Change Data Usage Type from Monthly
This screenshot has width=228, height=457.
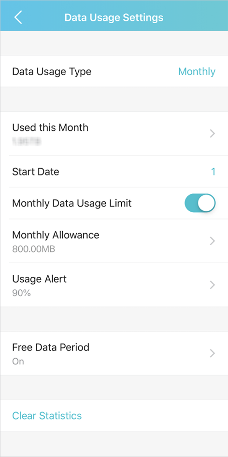[x=197, y=71]
